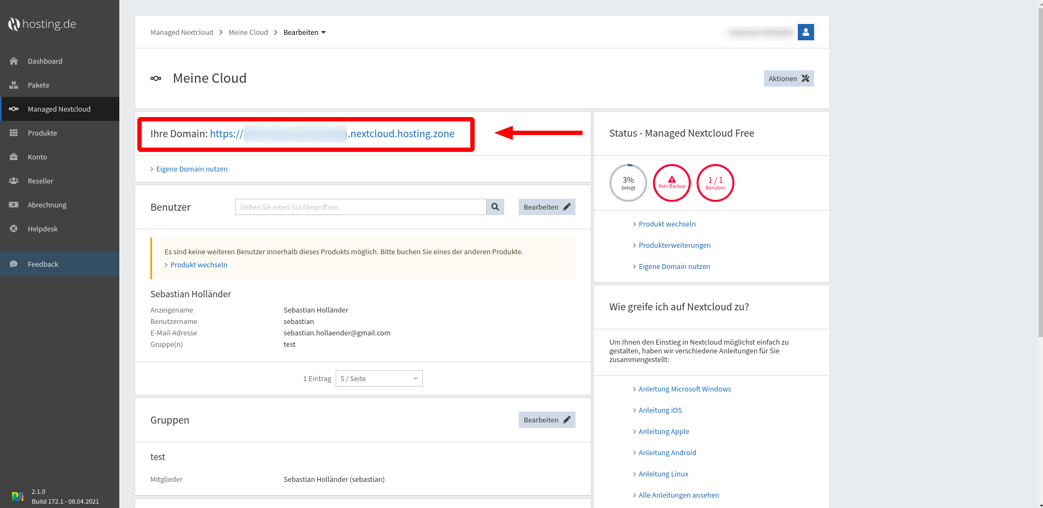Click Eigene Domain nutzen under domain
The height and width of the screenshot is (508, 1043).
(192, 169)
